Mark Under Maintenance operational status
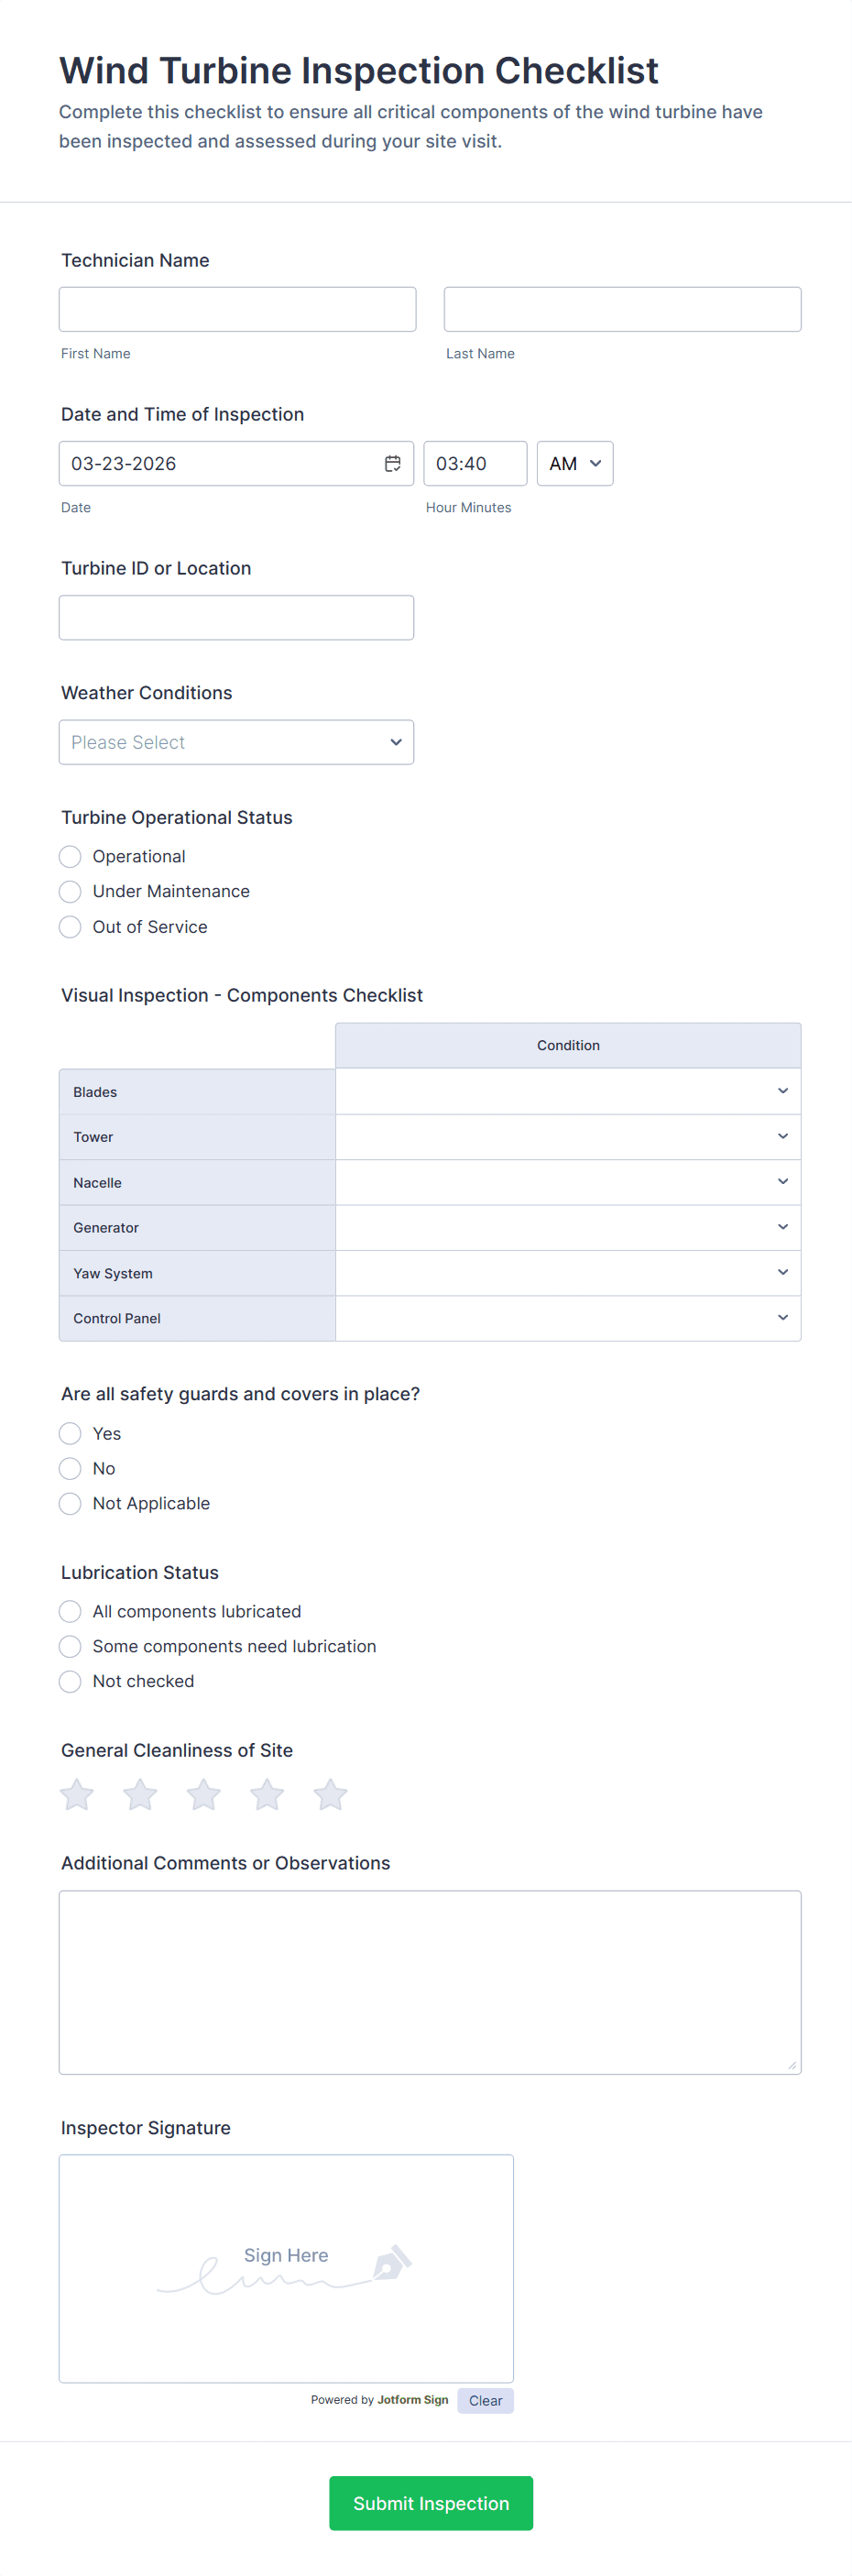 (69, 891)
